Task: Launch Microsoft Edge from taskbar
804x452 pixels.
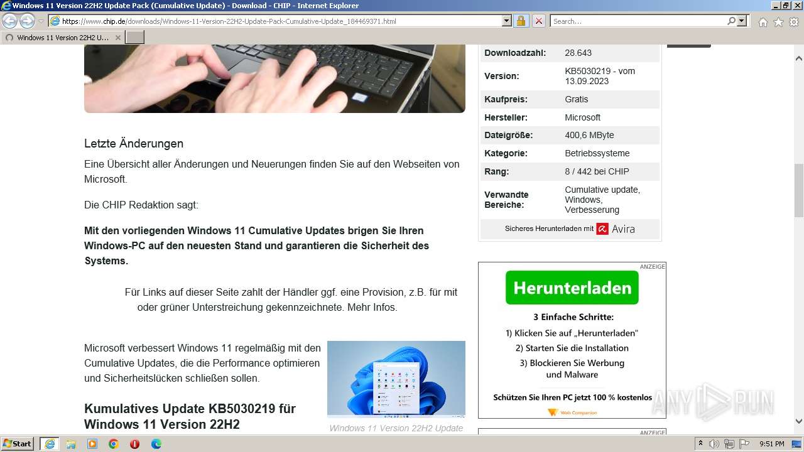Action: [156, 444]
